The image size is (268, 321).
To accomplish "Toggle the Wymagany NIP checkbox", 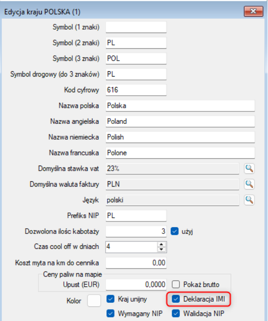I will pos(110,313).
